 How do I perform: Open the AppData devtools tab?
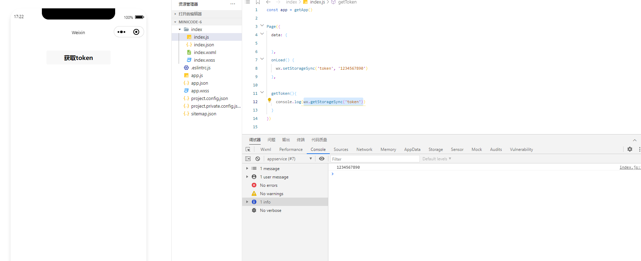click(412, 149)
